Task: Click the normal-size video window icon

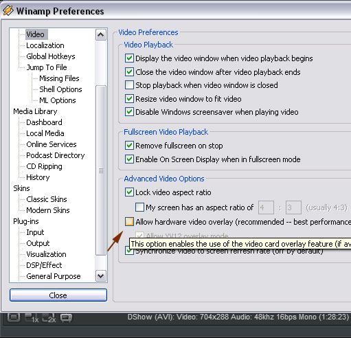Action: 14,317
